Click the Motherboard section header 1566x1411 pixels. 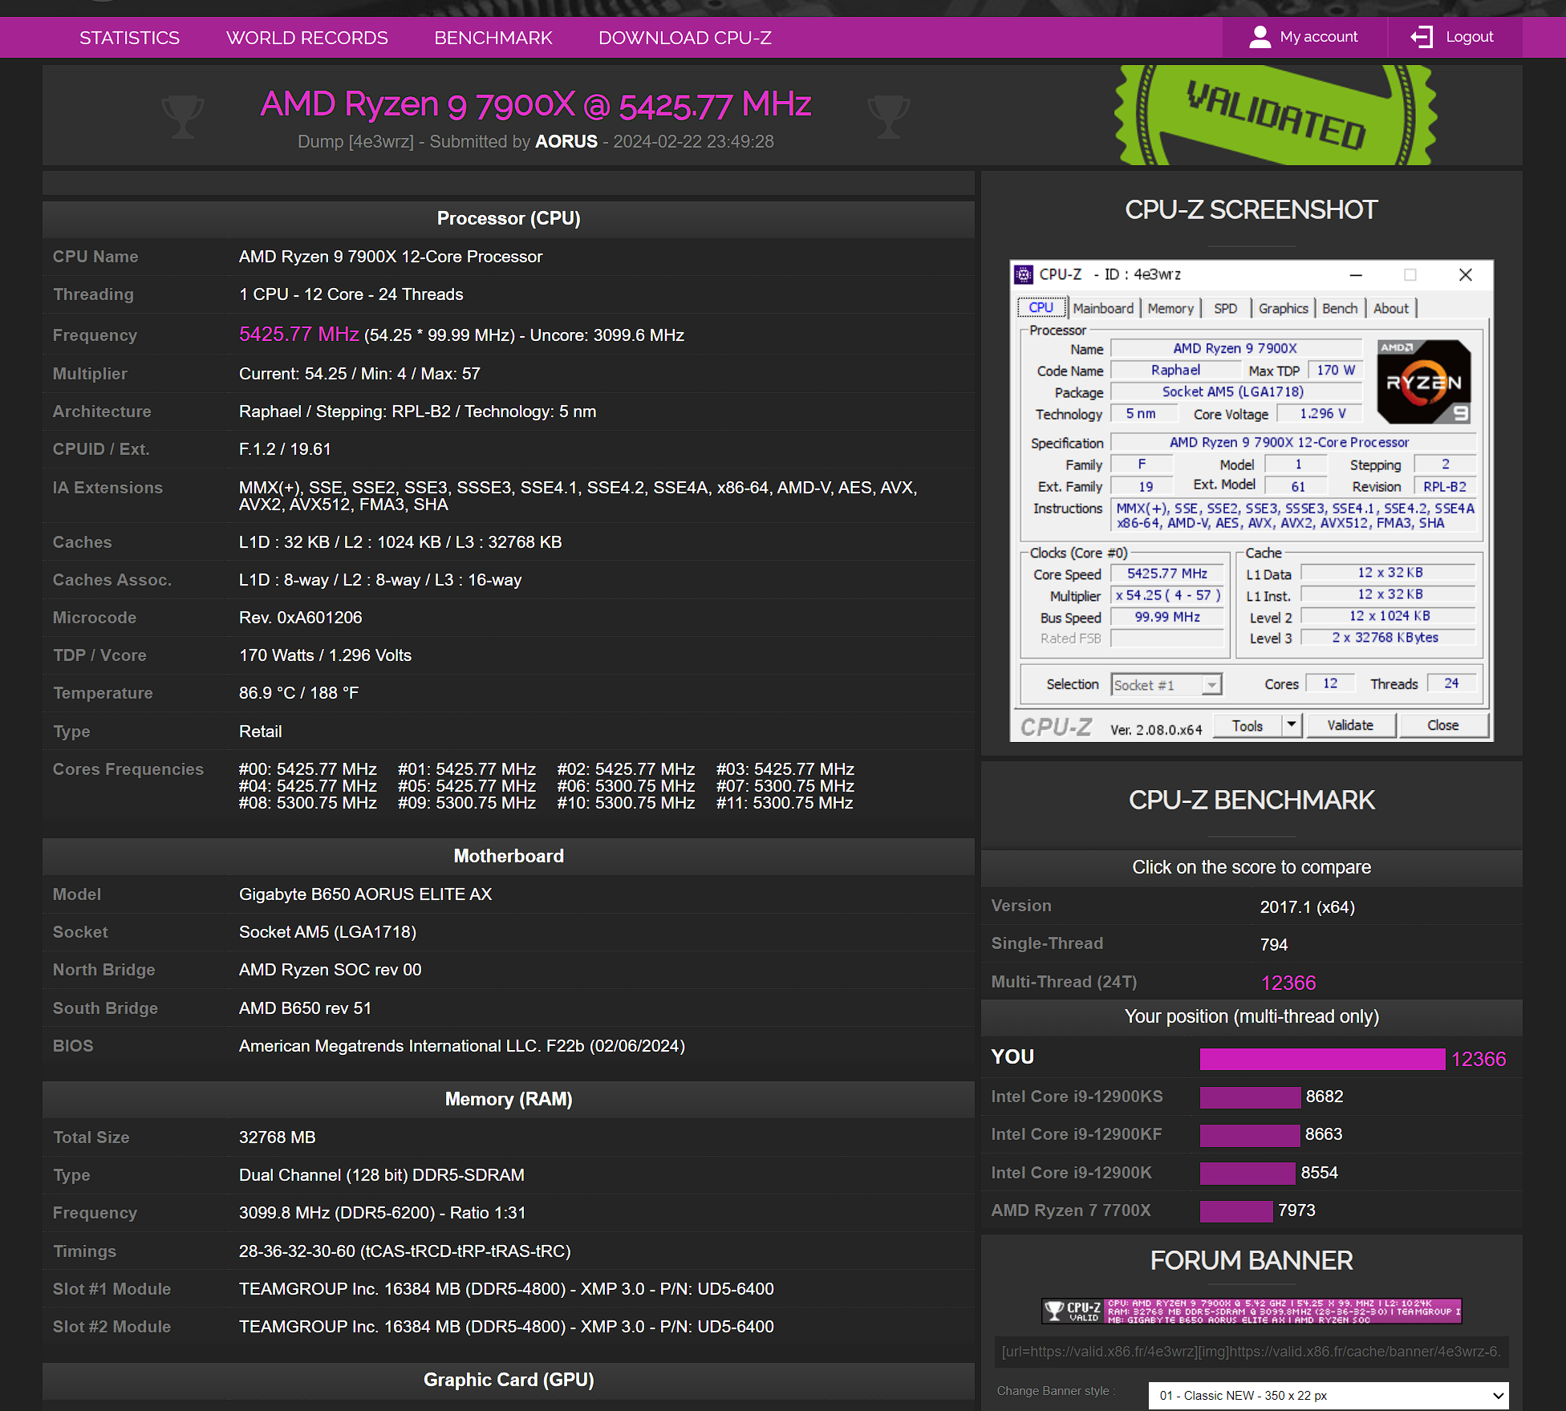pyautogui.click(x=509, y=856)
